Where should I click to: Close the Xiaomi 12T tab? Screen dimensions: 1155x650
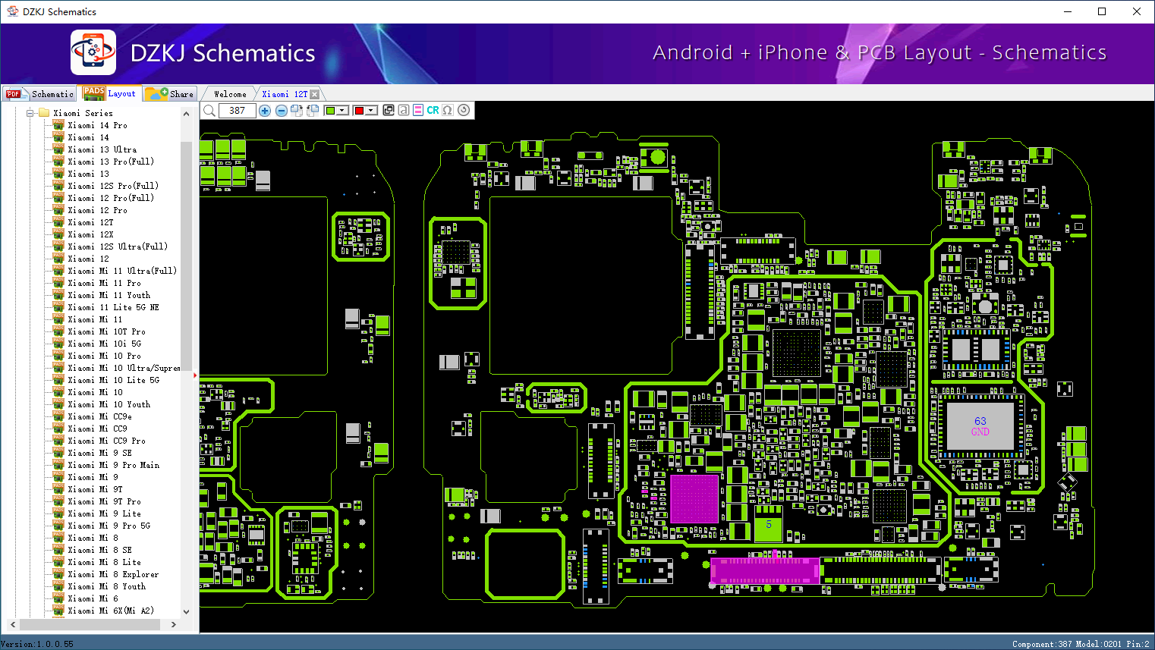315,94
